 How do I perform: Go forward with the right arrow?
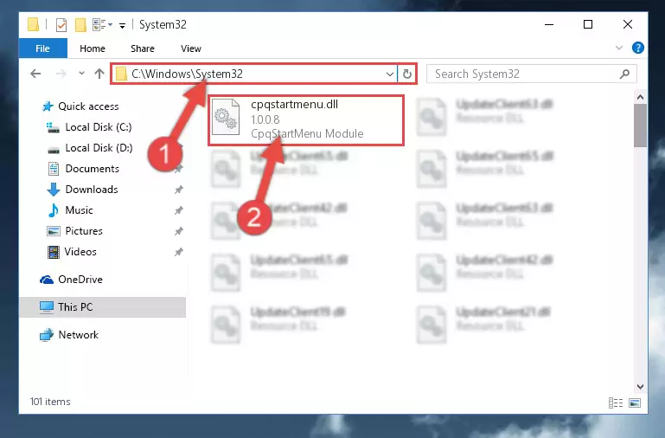coord(61,74)
